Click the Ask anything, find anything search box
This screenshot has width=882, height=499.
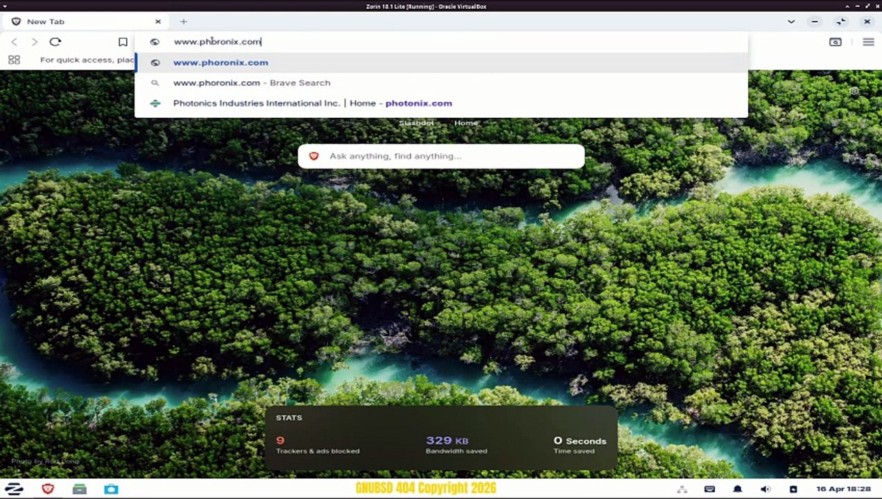click(441, 156)
